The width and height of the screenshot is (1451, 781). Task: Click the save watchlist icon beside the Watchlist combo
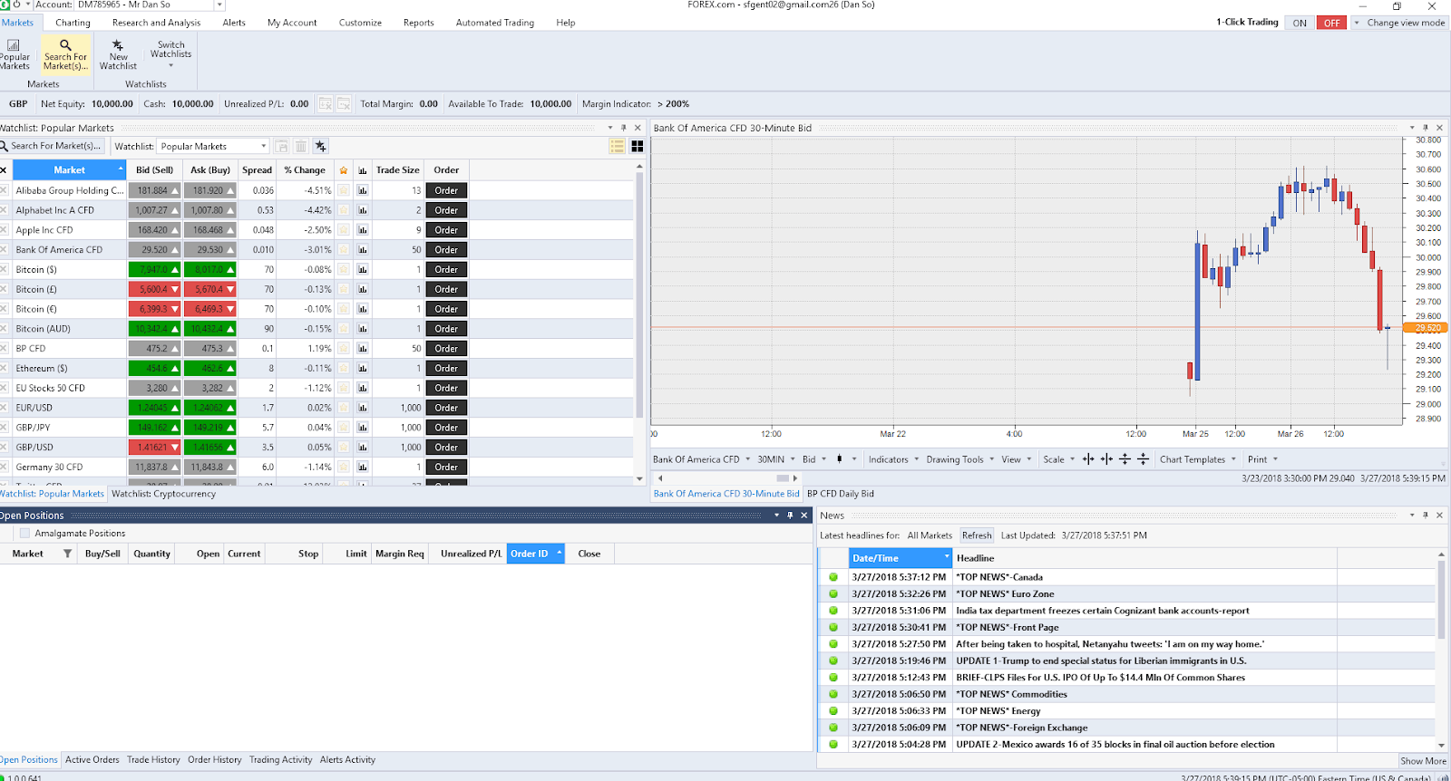(x=282, y=146)
